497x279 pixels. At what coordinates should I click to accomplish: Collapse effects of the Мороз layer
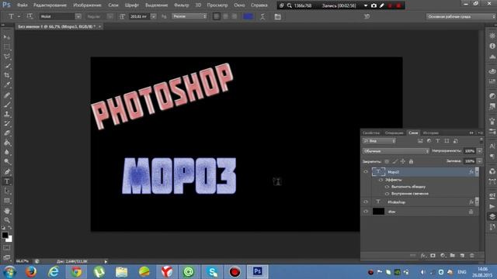477,172
